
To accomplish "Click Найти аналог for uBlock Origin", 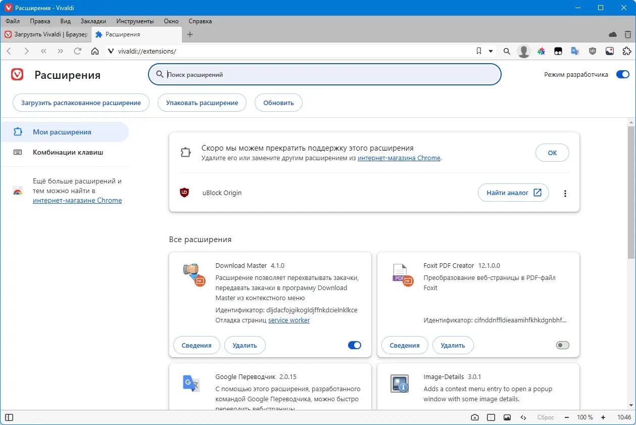I will [513, 193].
